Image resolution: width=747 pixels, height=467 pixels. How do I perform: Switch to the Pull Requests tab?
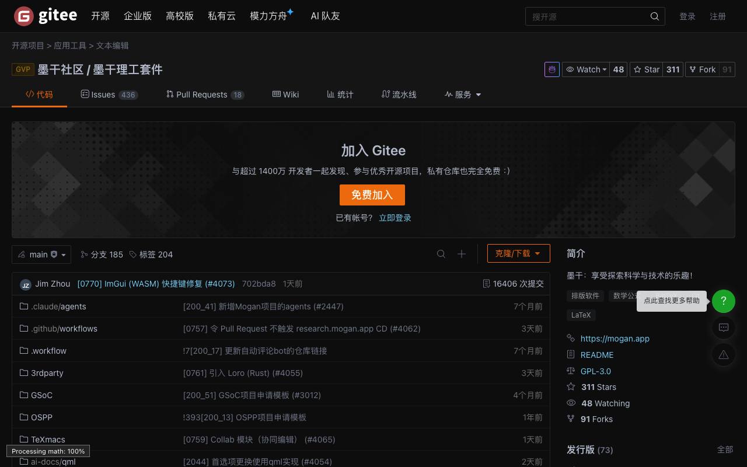(205, 95)
